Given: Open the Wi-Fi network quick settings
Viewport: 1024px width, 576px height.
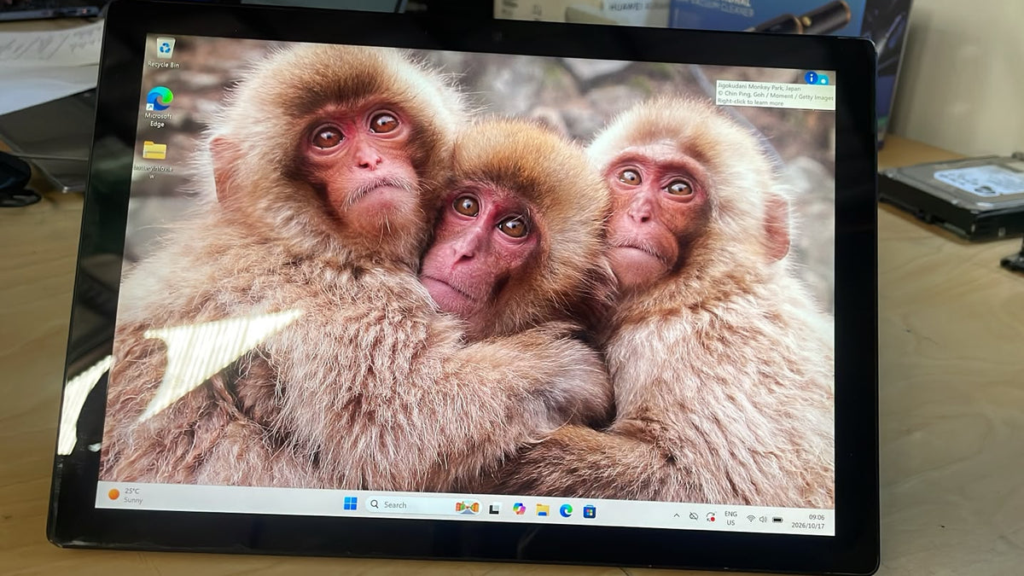Looking at the screenshot, I should (751, 519).
